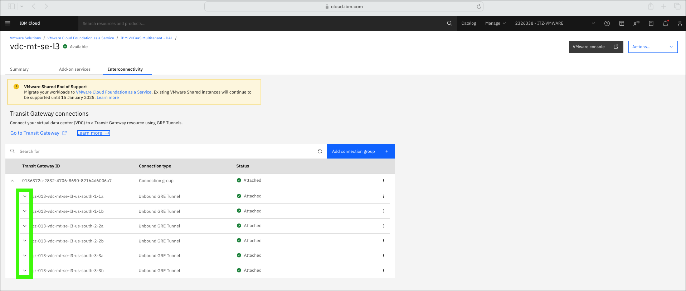
Task: Collapse the connection group 0136372c row
Action: coord(13,181)
